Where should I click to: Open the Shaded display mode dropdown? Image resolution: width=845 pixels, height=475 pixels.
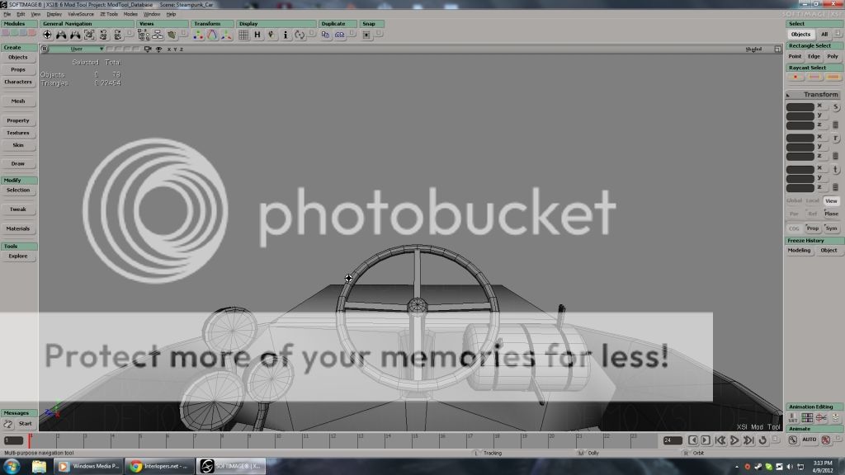[753, 49]
